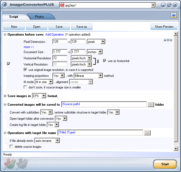Open the Open target folder after conversion dropdown
Viewport: 181px width, 172px height.
(x=65, y=119)
